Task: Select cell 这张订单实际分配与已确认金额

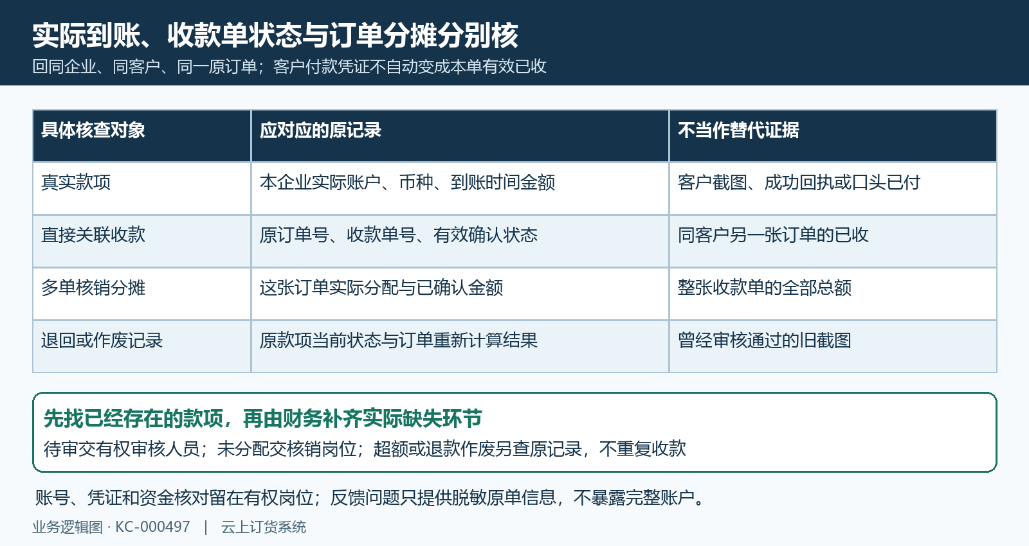Action: pyautogui.click(x=460, y=294)
